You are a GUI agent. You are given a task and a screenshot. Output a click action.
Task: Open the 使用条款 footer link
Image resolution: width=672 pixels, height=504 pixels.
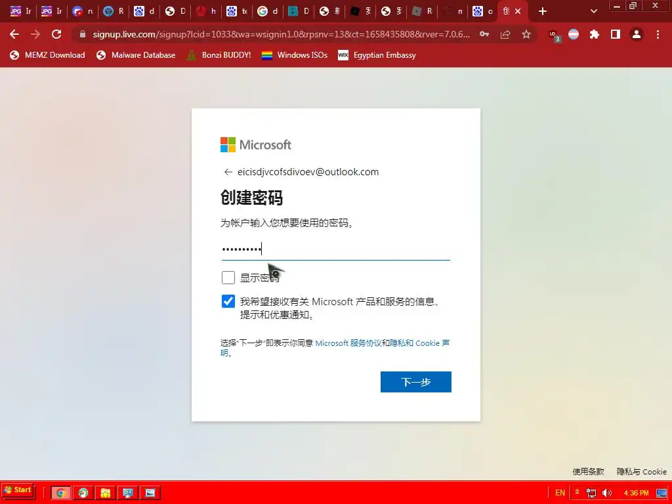(x=588, y=471)
